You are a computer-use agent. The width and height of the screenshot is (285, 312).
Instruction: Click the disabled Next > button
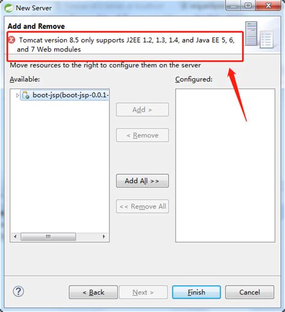pos(143,292)
